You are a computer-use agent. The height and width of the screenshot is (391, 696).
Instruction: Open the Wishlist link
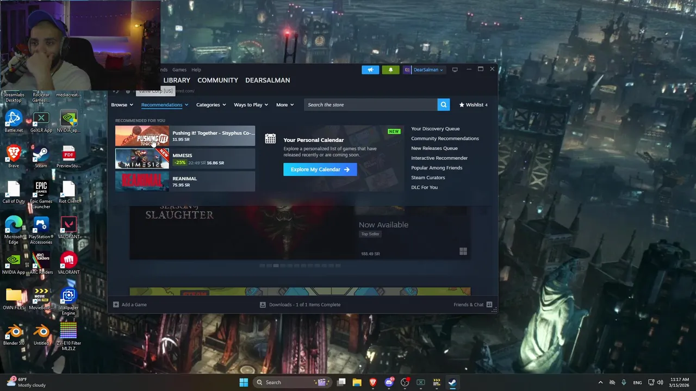pyautogui.click(x=473, y=105)
